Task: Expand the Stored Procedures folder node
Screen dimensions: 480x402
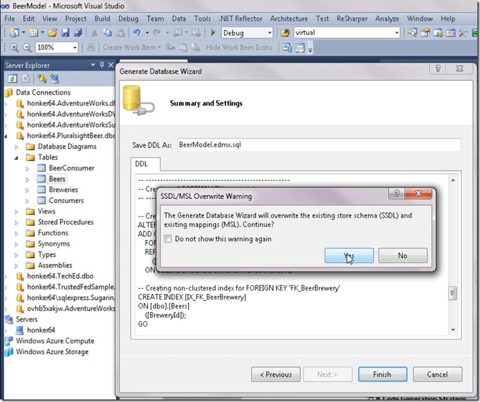Action: (x=16, y=223)
